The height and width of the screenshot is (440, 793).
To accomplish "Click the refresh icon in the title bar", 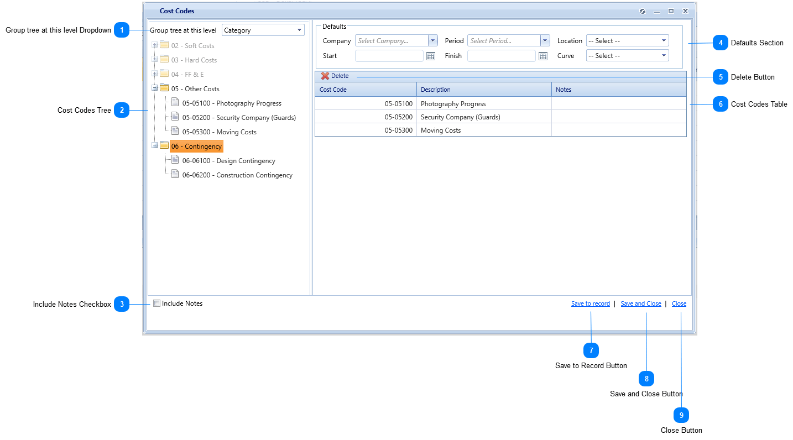I will (x=643, y=11).
